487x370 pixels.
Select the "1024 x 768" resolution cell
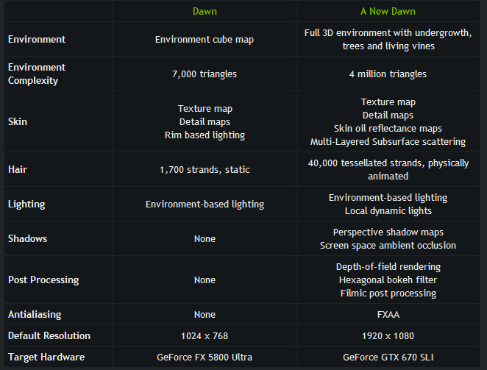205,335
